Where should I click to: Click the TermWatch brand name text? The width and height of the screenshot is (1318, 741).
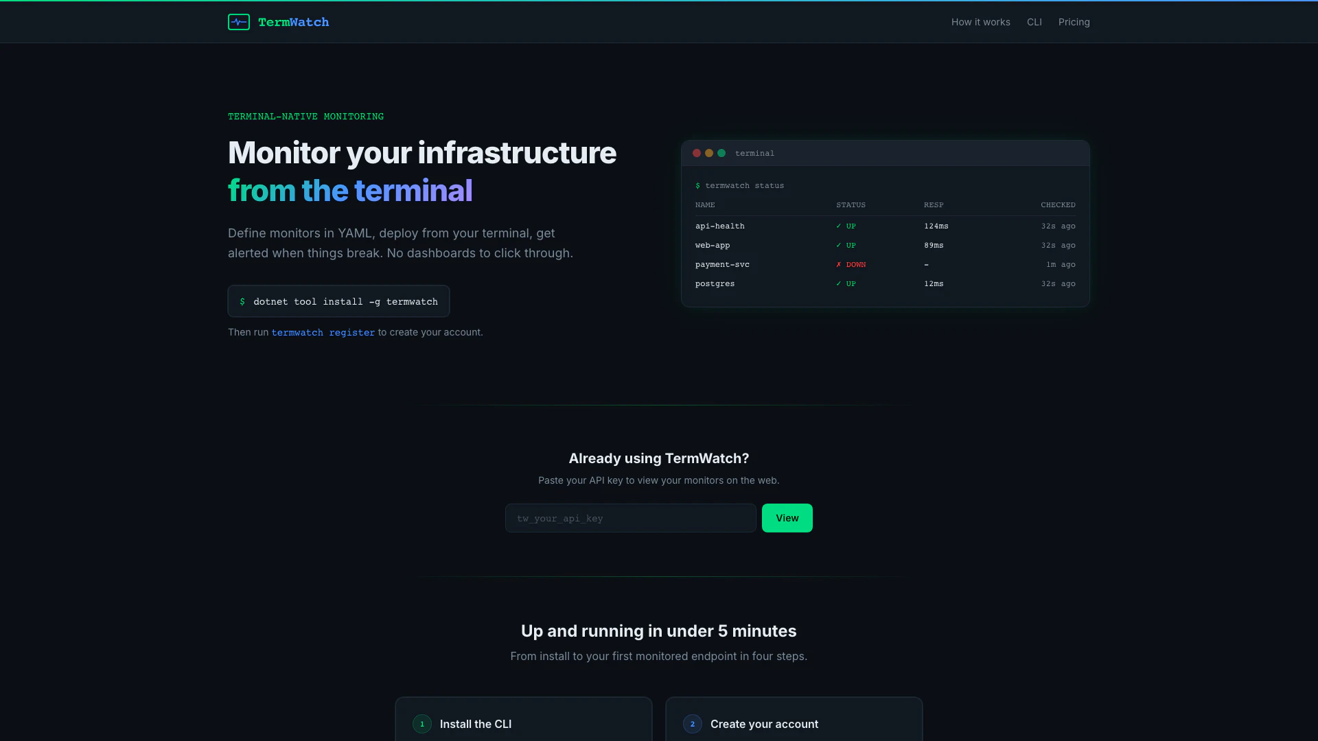pos(293,22)
